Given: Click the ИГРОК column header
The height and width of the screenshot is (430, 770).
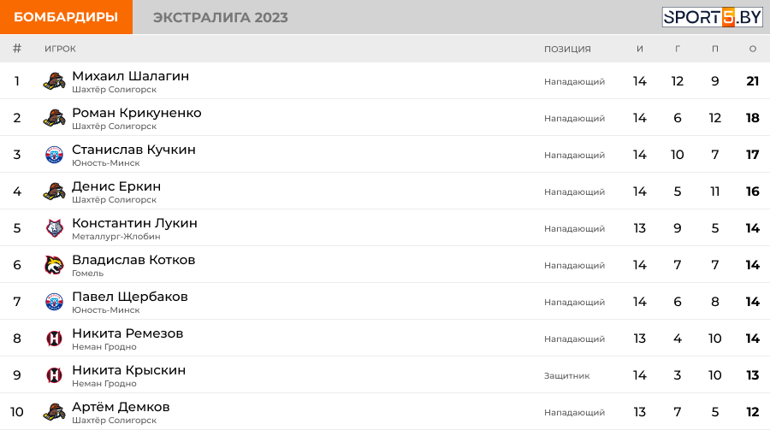Looking at the screenshot, I should click(60, 49).
